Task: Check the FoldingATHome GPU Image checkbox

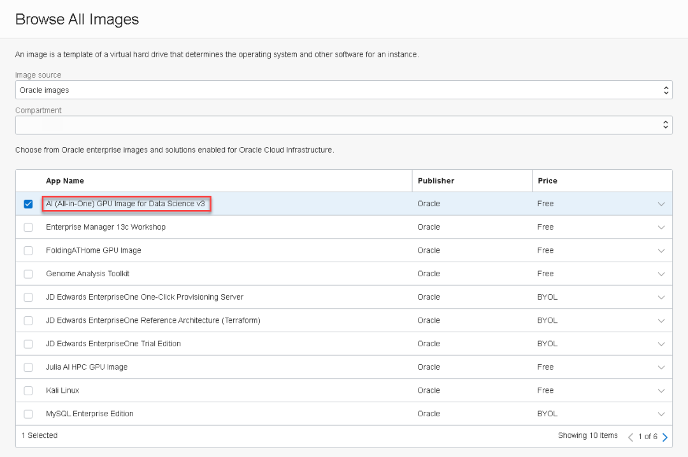Action: (28, 251)
